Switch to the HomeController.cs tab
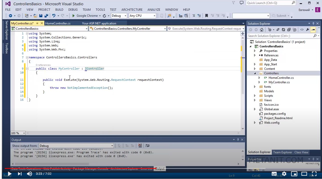Image resolution: width=322 pixels, height=179 pixels. 58,23
